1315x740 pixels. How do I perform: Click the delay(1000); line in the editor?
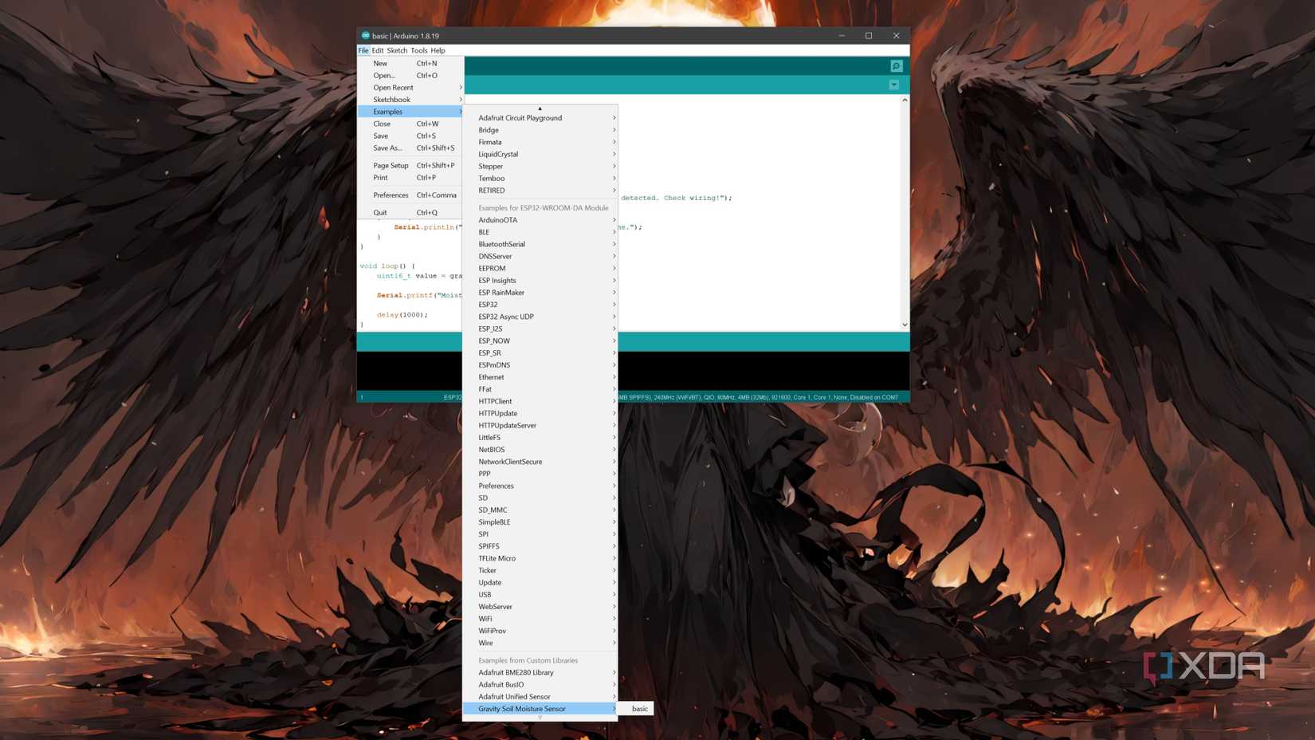click(402, 315)
